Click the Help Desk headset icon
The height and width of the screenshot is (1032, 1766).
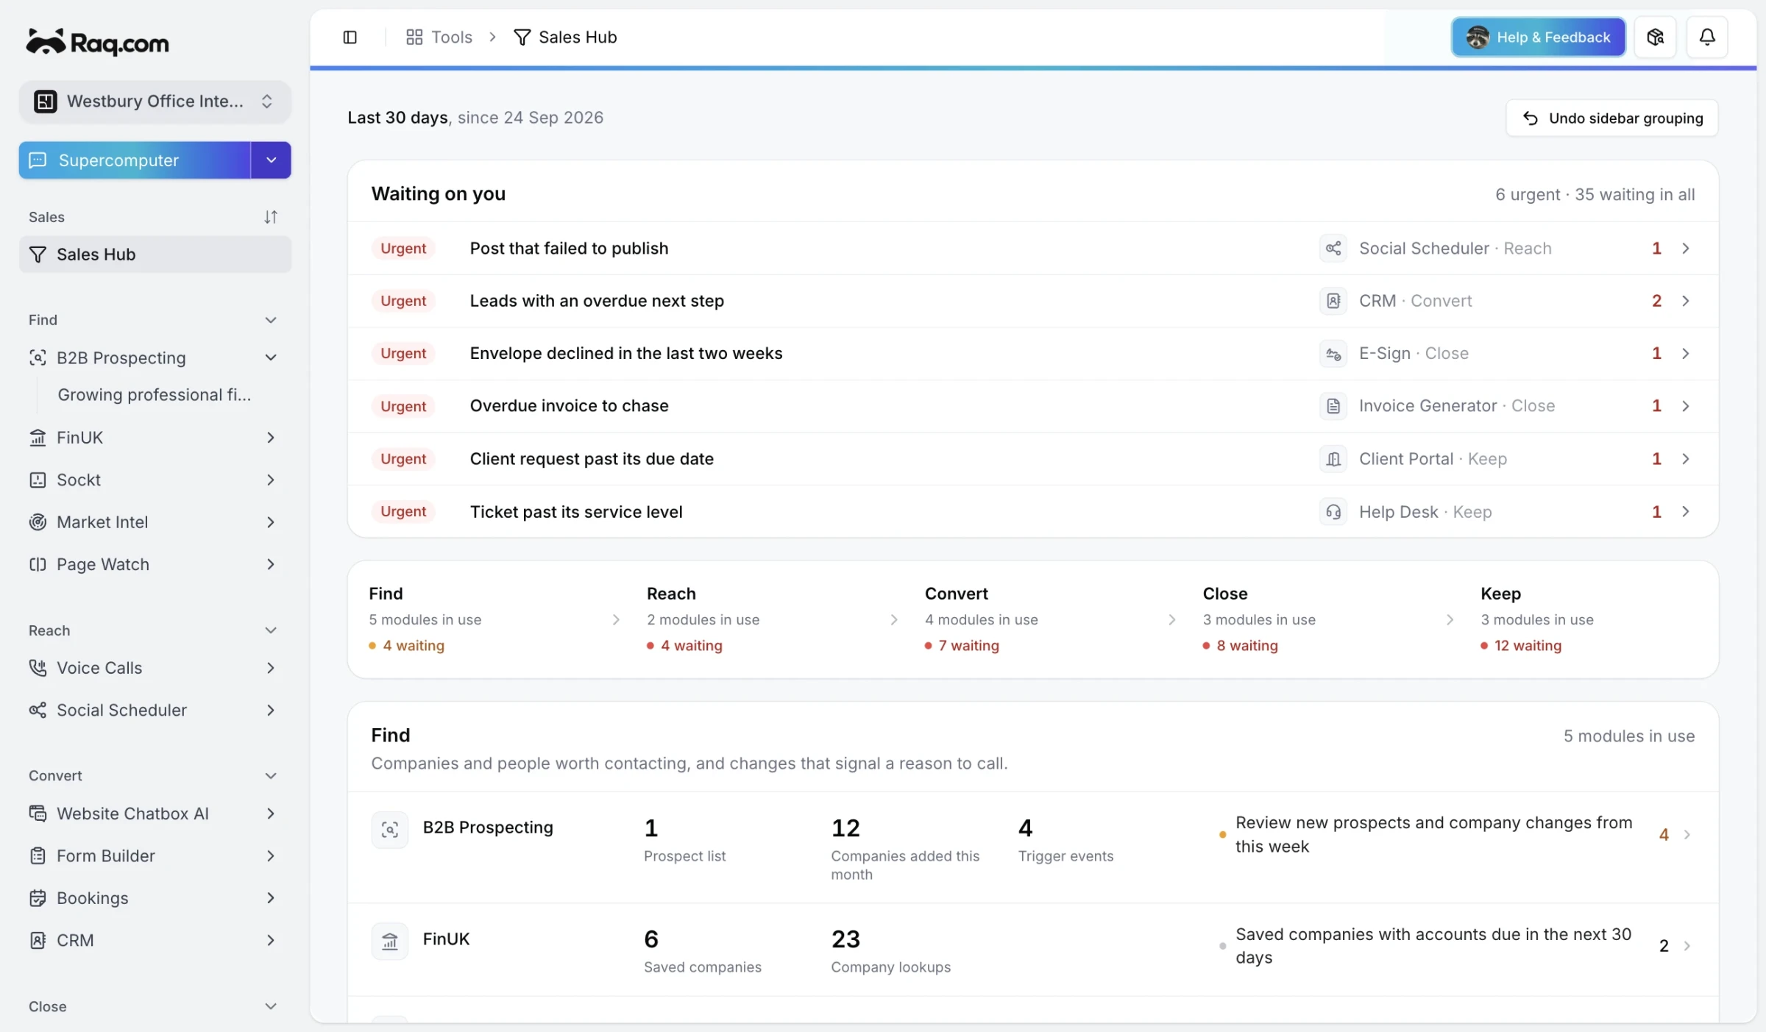click(1333, 512)
